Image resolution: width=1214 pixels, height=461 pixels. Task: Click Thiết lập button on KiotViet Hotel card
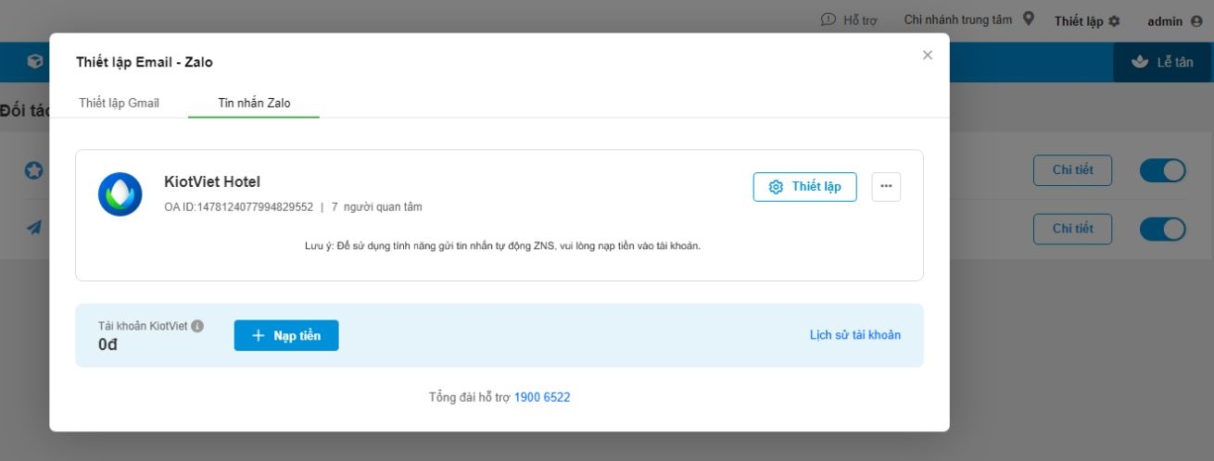click(x=804, y=187)
